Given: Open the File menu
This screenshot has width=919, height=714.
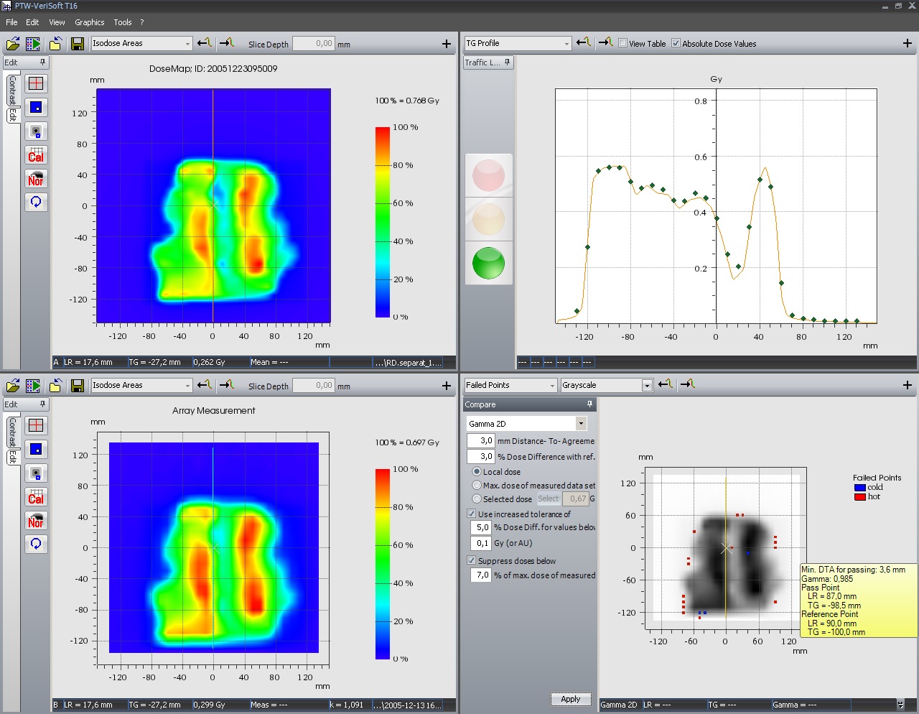Looking at the screenshot, I should [11, 22].
